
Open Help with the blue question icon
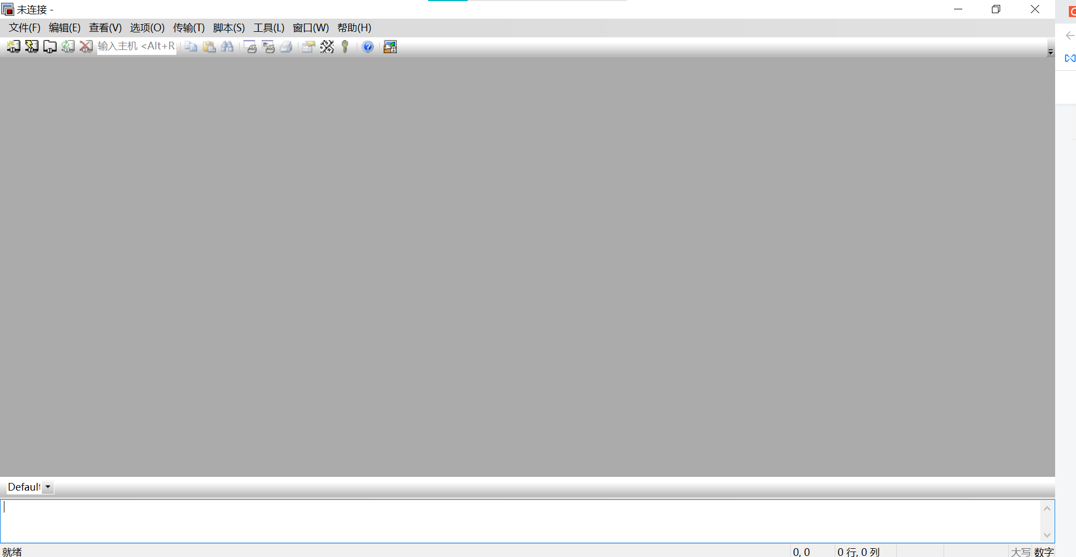coord(368,47)
